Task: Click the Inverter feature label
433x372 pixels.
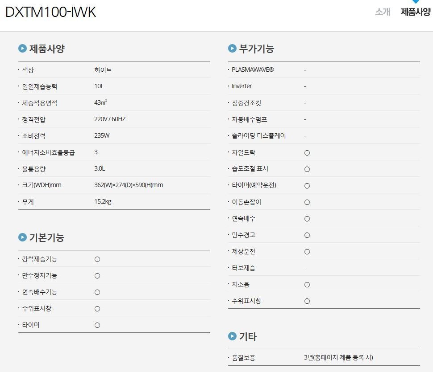Action: tap(242, 86)
